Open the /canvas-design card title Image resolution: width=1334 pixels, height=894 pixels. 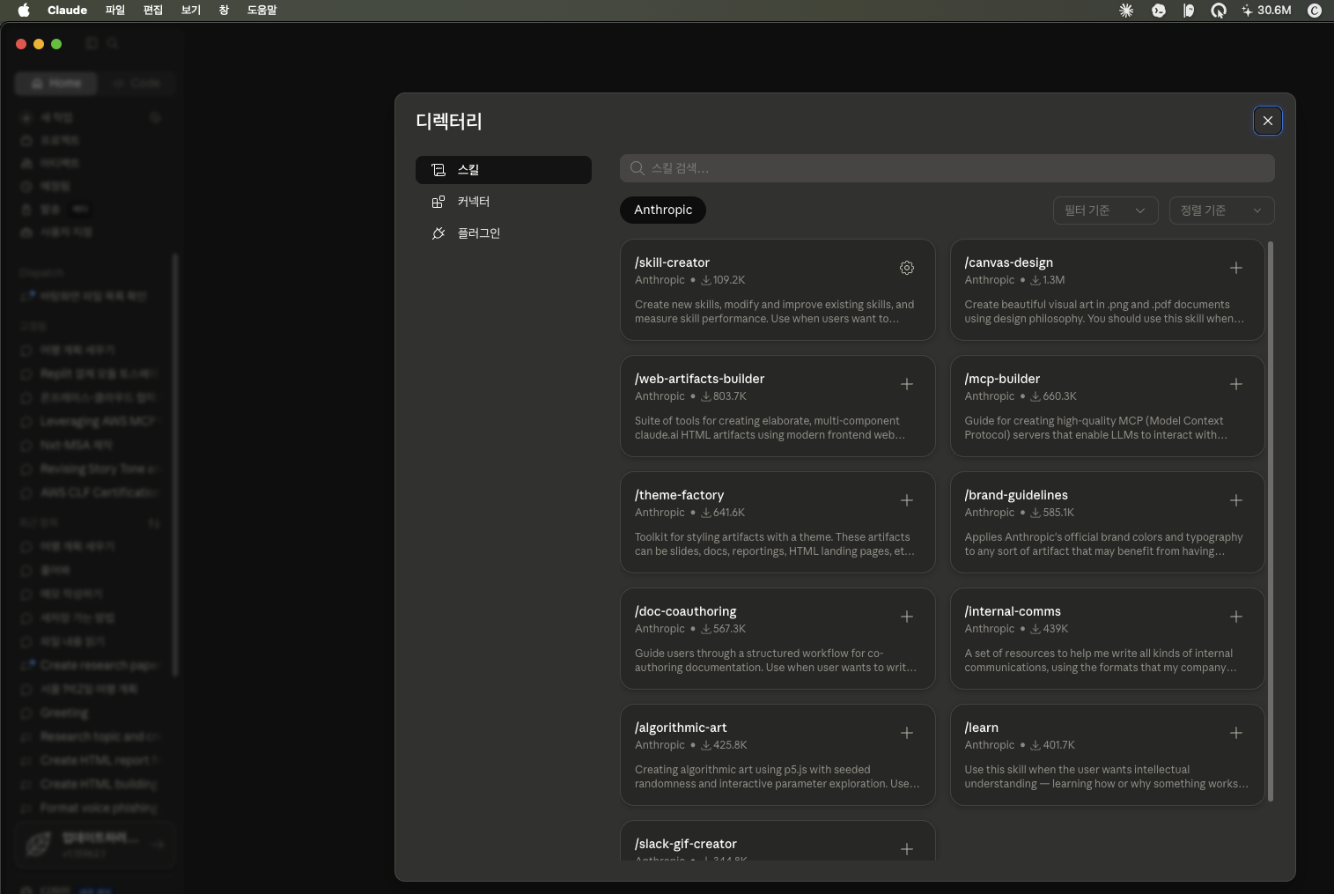pos(1008,262)
